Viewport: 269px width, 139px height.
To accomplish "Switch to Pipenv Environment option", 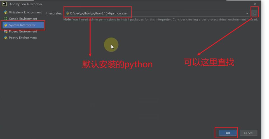I will (23, 31).
